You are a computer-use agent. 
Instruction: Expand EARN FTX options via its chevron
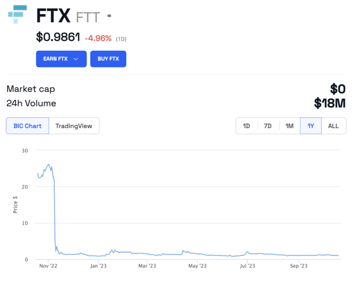click(76, 59)
